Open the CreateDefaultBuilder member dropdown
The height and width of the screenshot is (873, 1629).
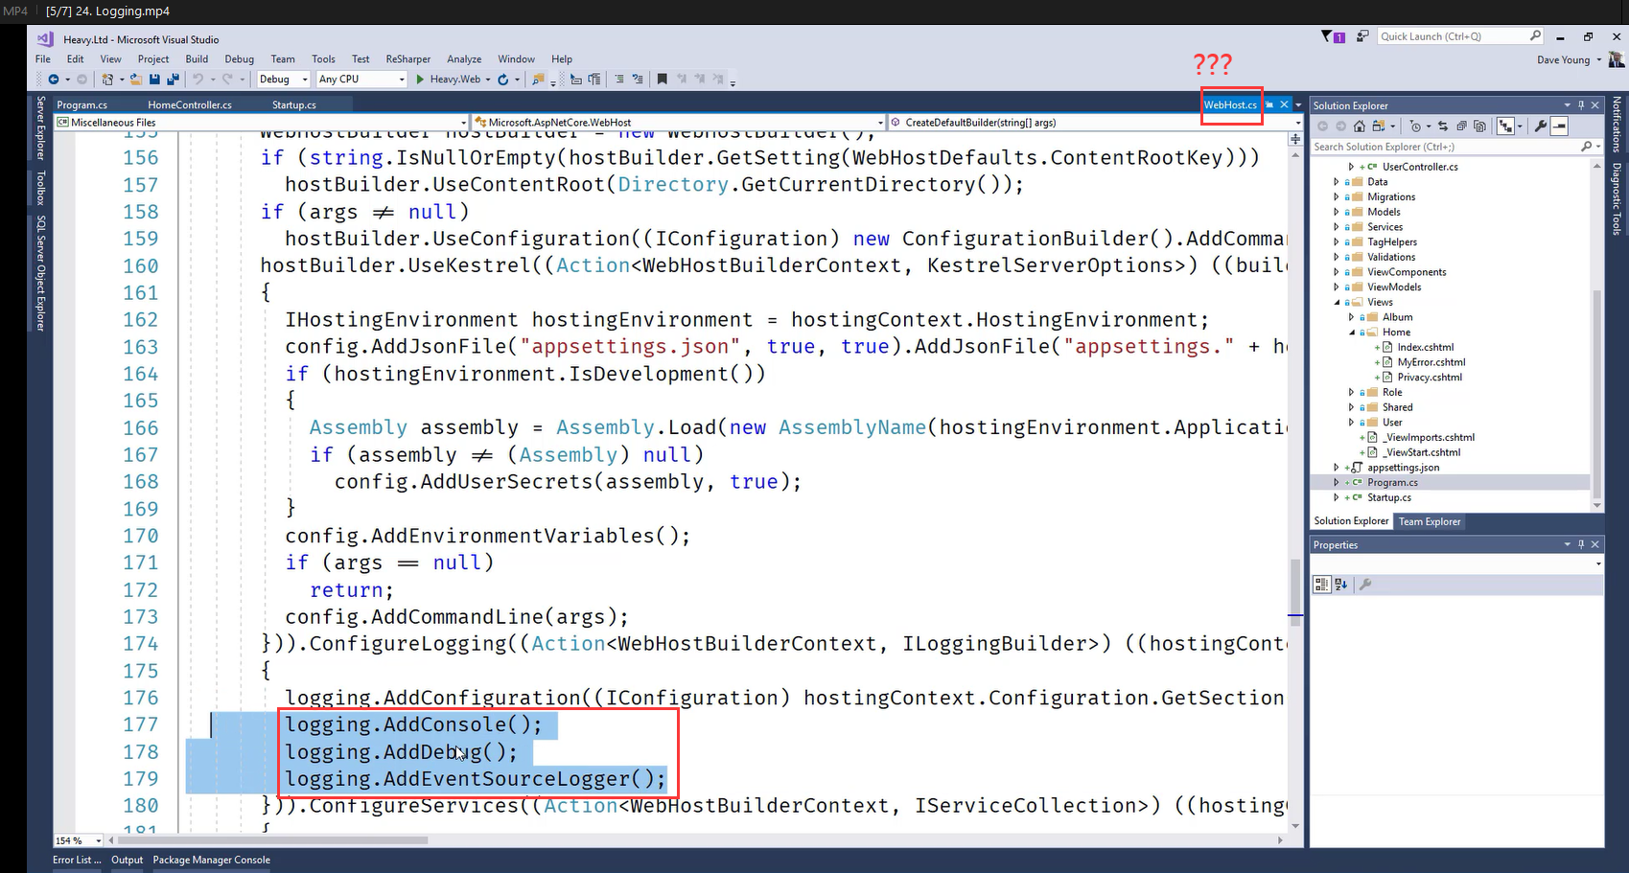(1096, 122)
